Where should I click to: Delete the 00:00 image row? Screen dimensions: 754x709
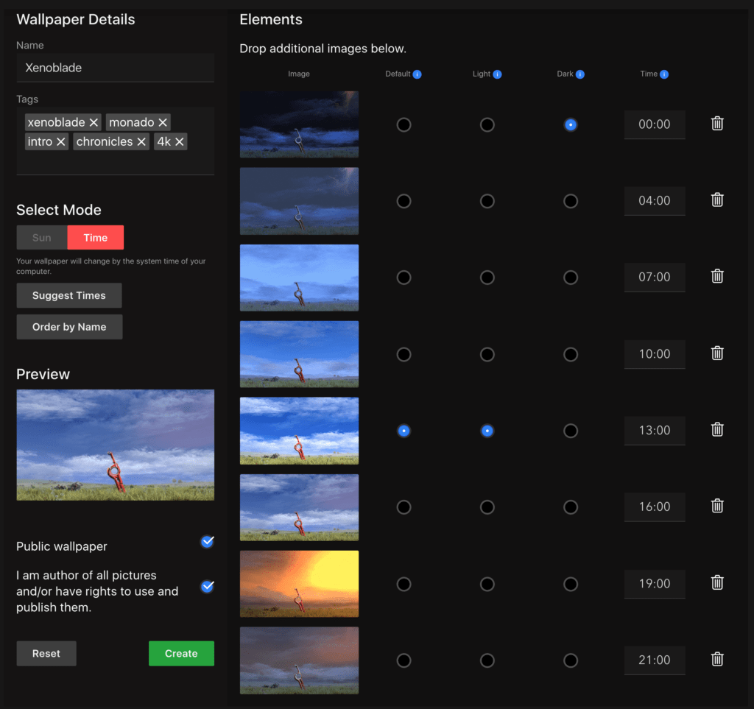click(717, 124)
